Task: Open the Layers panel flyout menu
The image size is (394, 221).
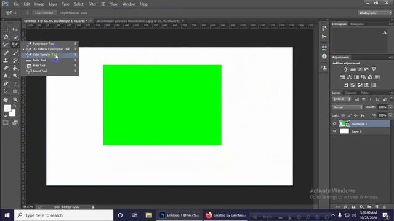Action: click(x=391, y=93)
